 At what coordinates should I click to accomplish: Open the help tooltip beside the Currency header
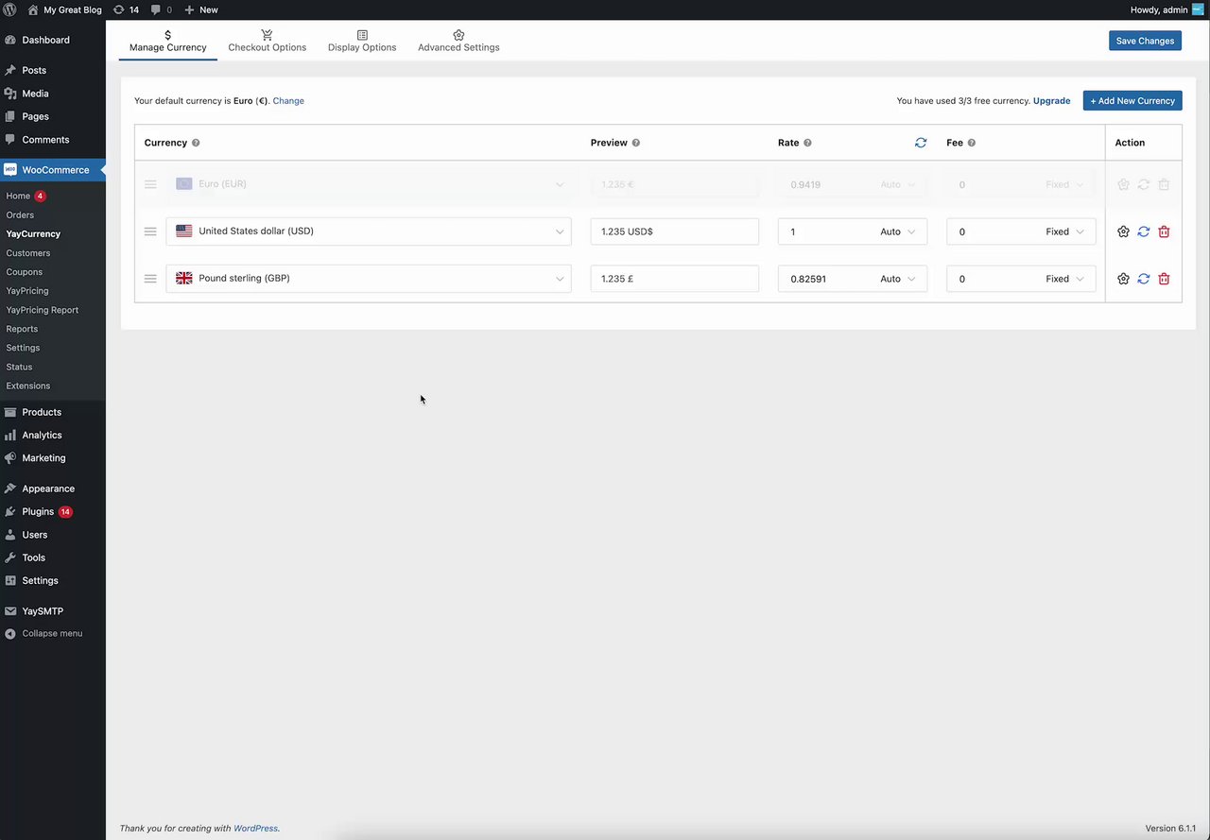tap(196, 143)
